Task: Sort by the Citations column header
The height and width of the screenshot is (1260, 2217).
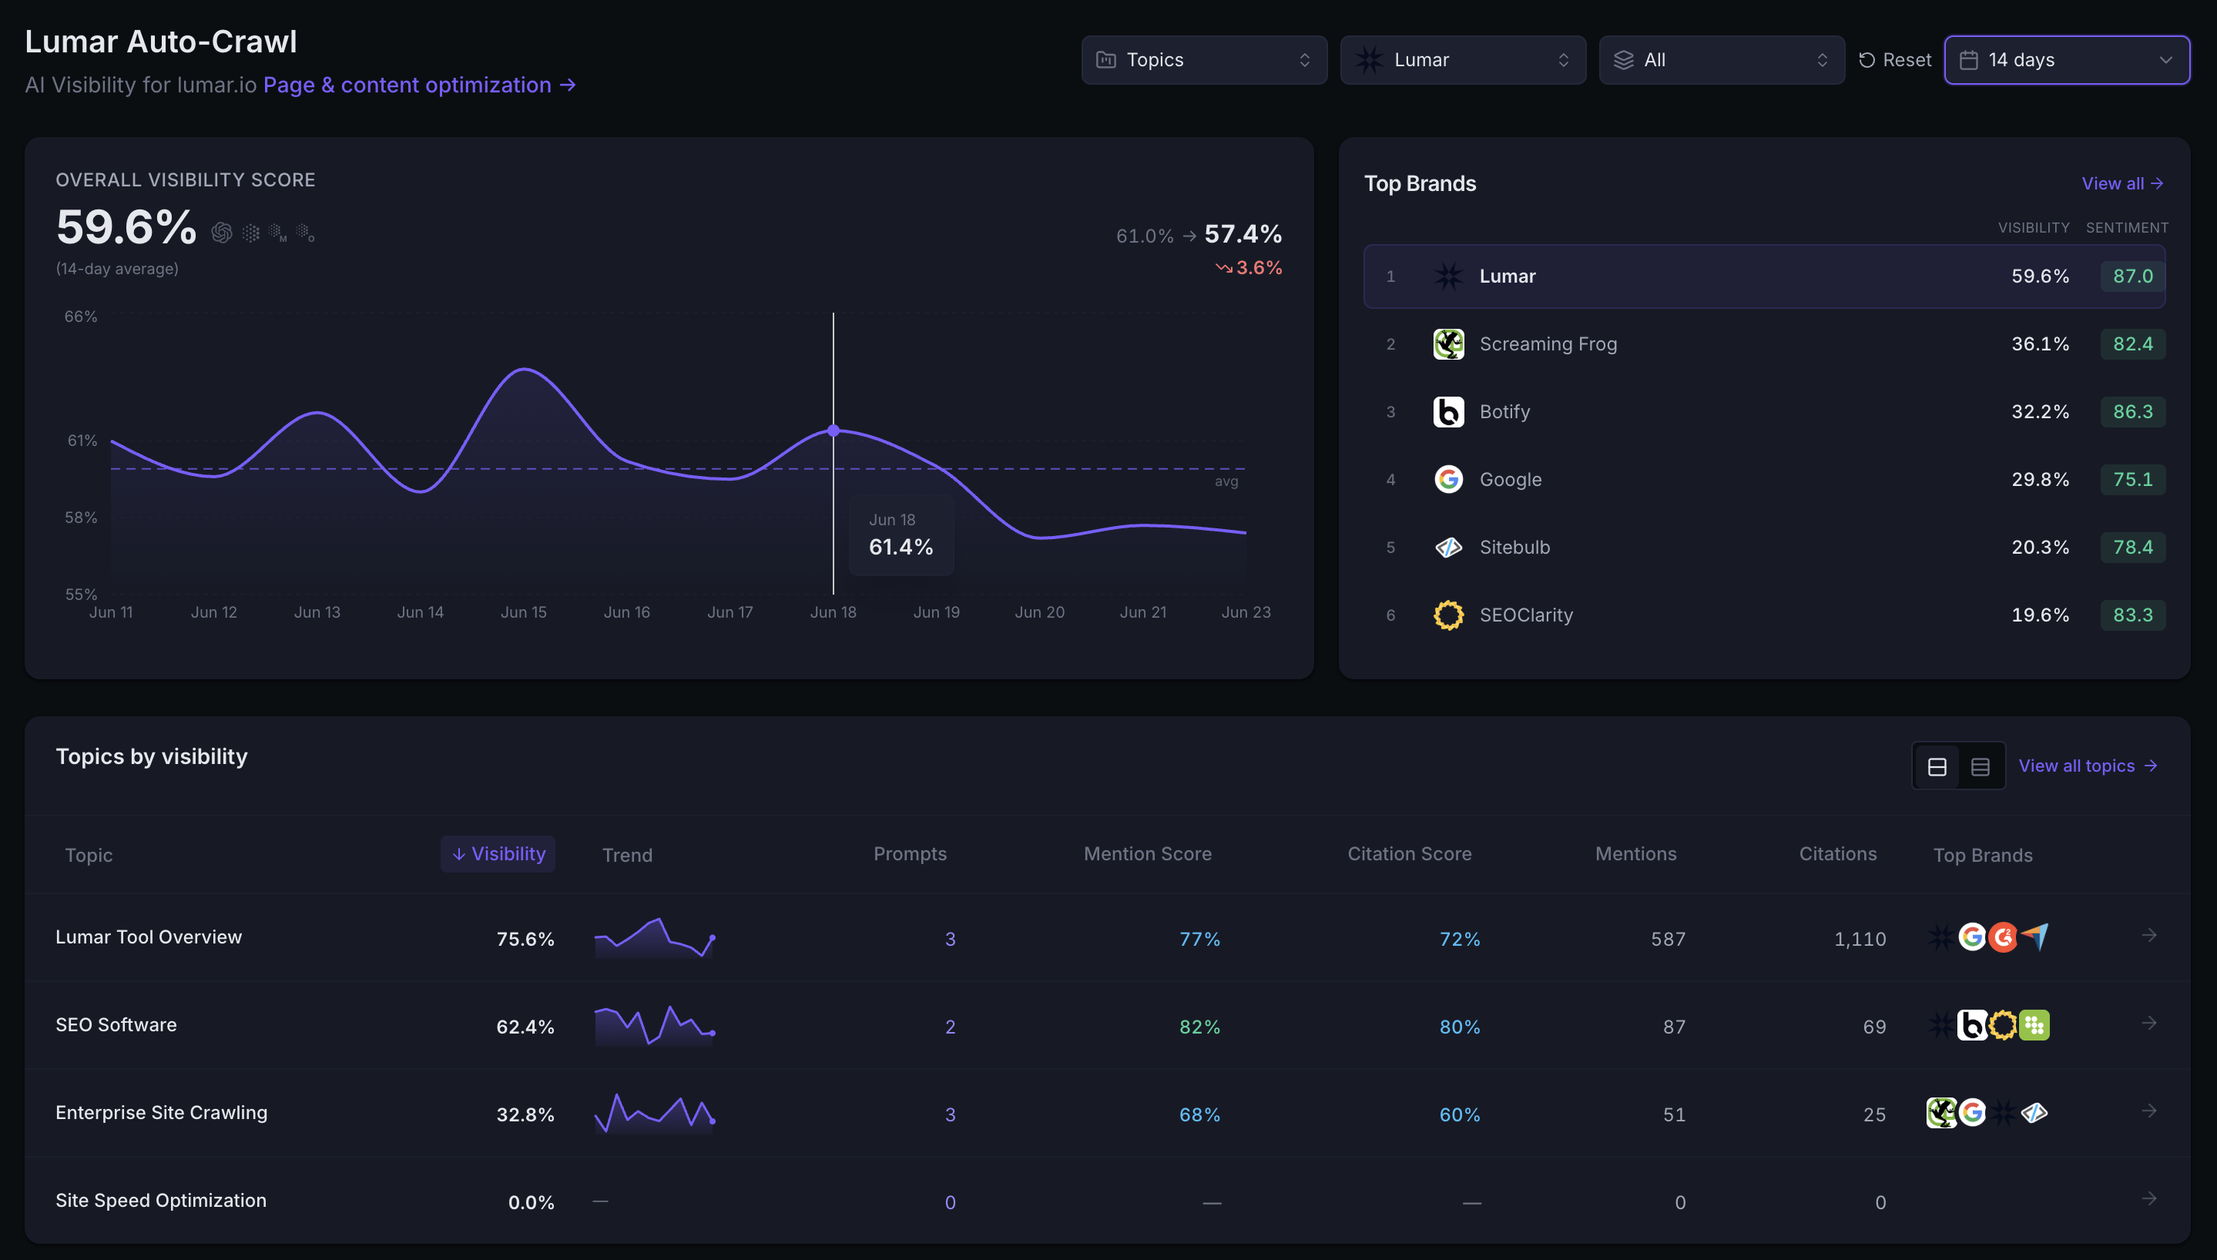Action: pyautogui.click(x=1838, y=854)
